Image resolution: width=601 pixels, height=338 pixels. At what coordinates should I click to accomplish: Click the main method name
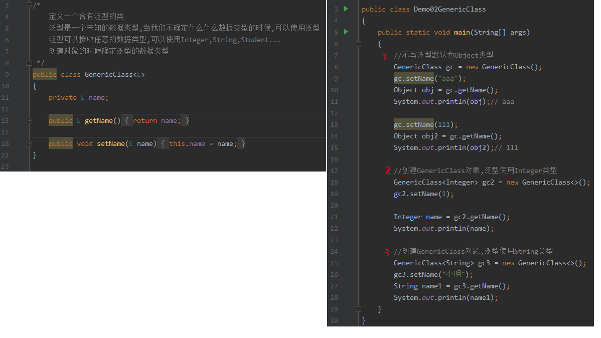(462, 32)
